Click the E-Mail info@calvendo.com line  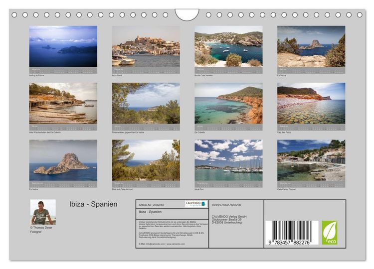point(162,244)
